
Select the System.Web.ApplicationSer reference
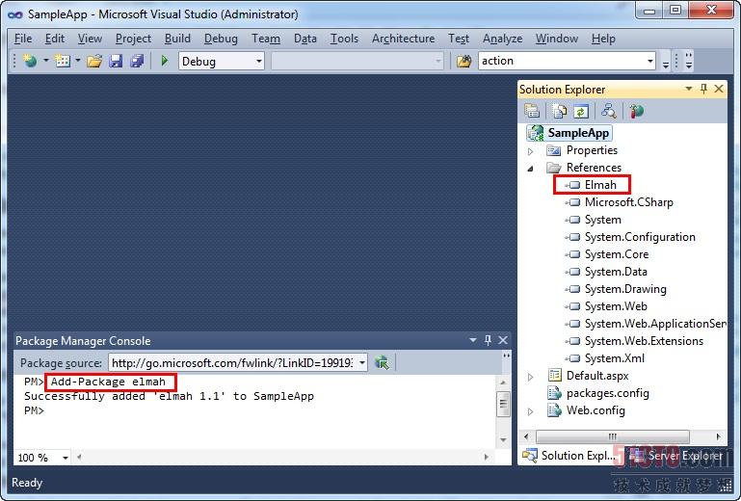click(655, 324)
